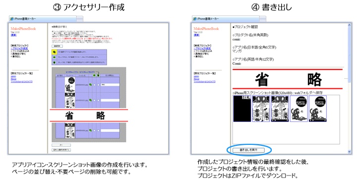Click green app-icon symbol in table header
The height and width of the screenshot is (181, 359).
point(98,75)
